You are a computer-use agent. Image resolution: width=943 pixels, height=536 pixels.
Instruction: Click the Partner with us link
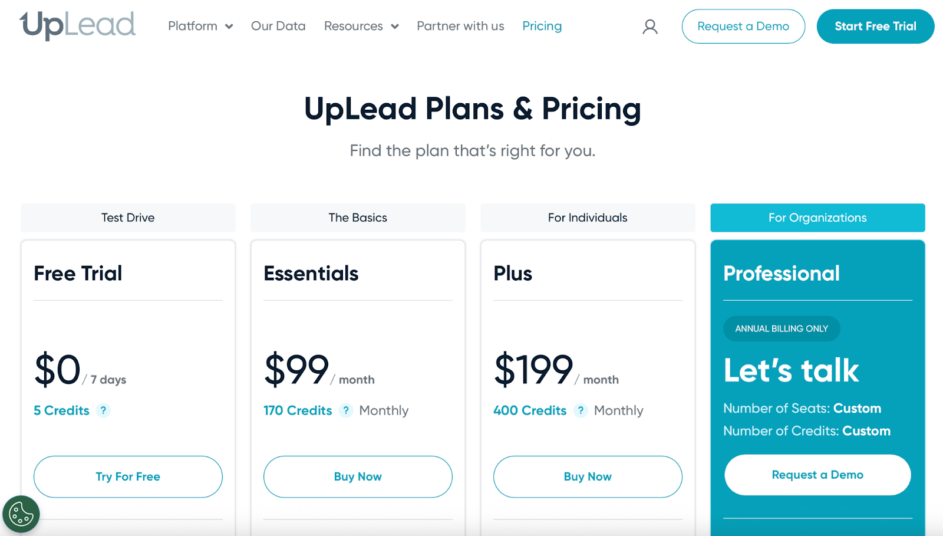click(460, 26)
